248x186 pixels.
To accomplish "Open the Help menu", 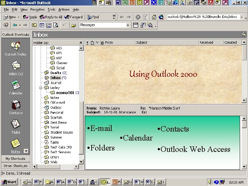I will [76, 10].
